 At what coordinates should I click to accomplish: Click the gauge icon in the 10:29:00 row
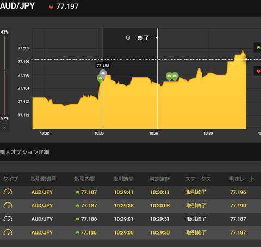[x=8, y=232]
